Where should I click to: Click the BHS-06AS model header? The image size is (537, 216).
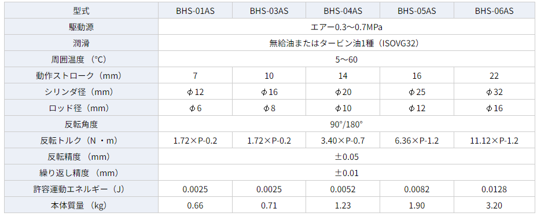coord(494,11)
